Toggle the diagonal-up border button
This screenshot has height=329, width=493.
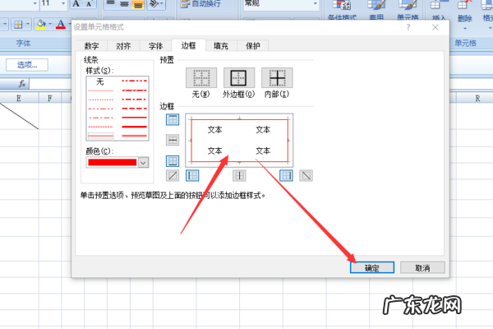coord(173,176)
